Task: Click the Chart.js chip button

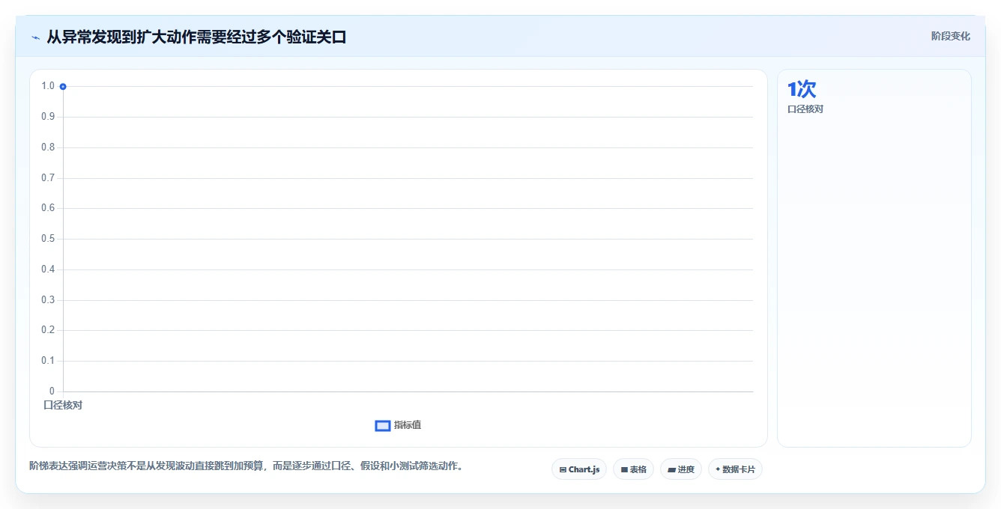Action: click(579, 469)
